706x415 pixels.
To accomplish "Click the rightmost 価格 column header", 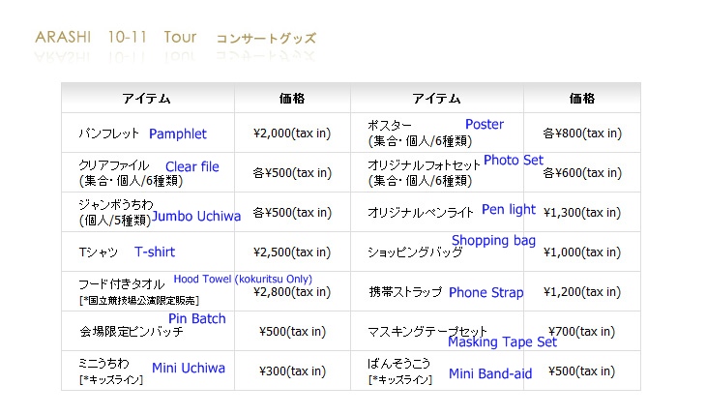I will coord(582,99).
